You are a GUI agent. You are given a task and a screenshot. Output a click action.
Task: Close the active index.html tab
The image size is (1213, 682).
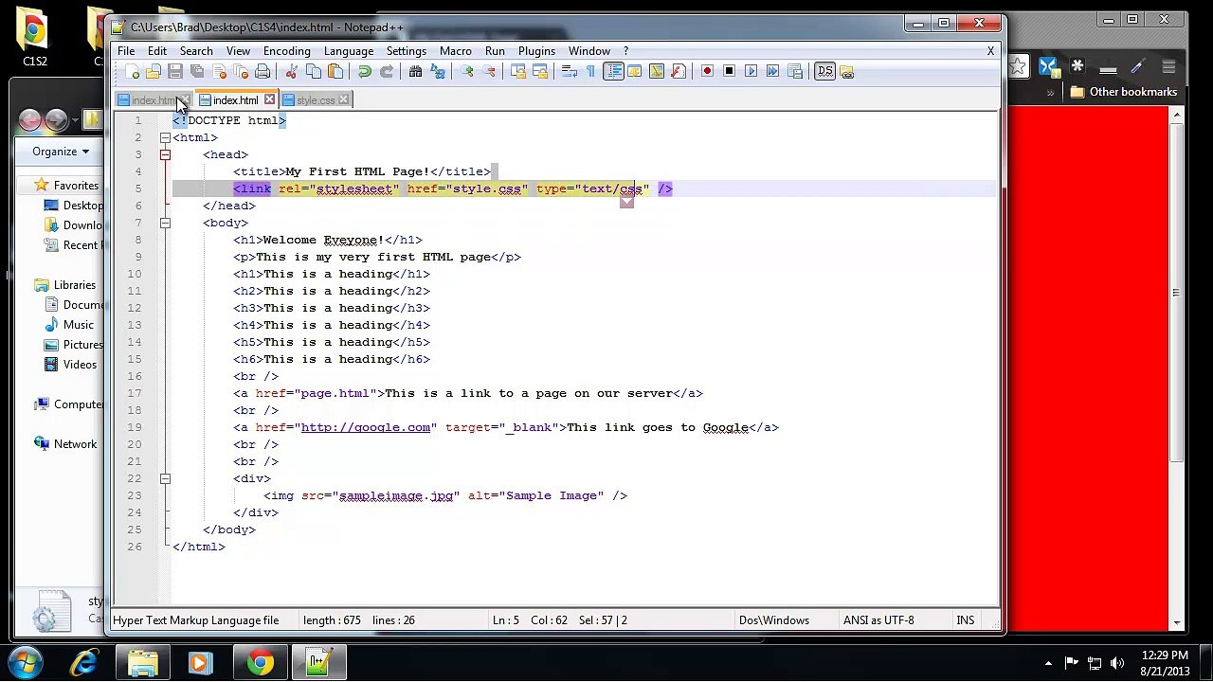click(x=269, y=99)
